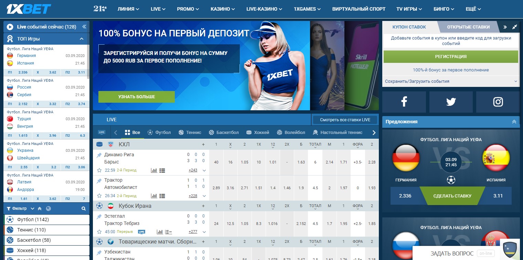Pin the Трактор – Автомобилист match
The height and width of the screenshot is (260, 523).
(99, 180)
